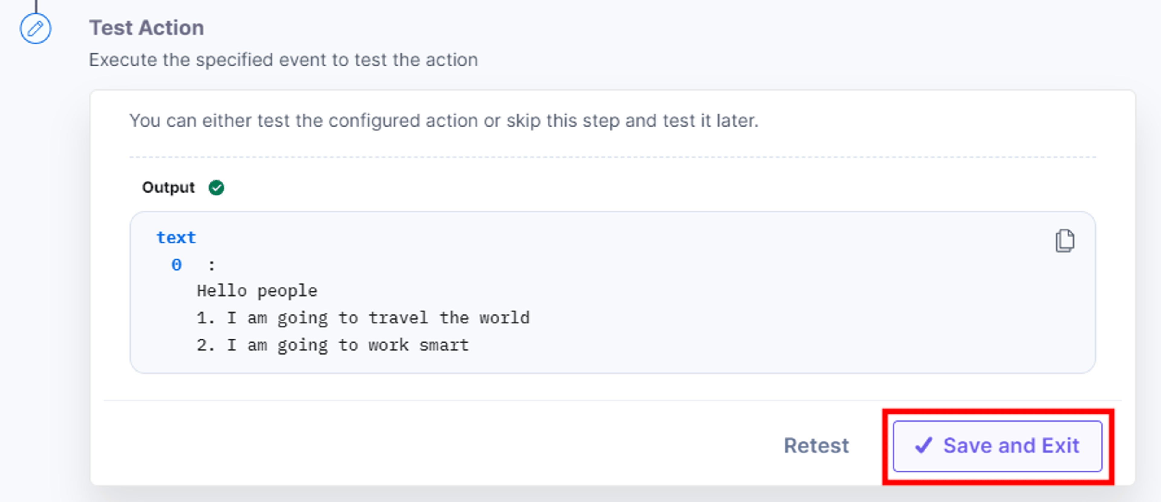Select the "0" index key in output

coord(176,265)
